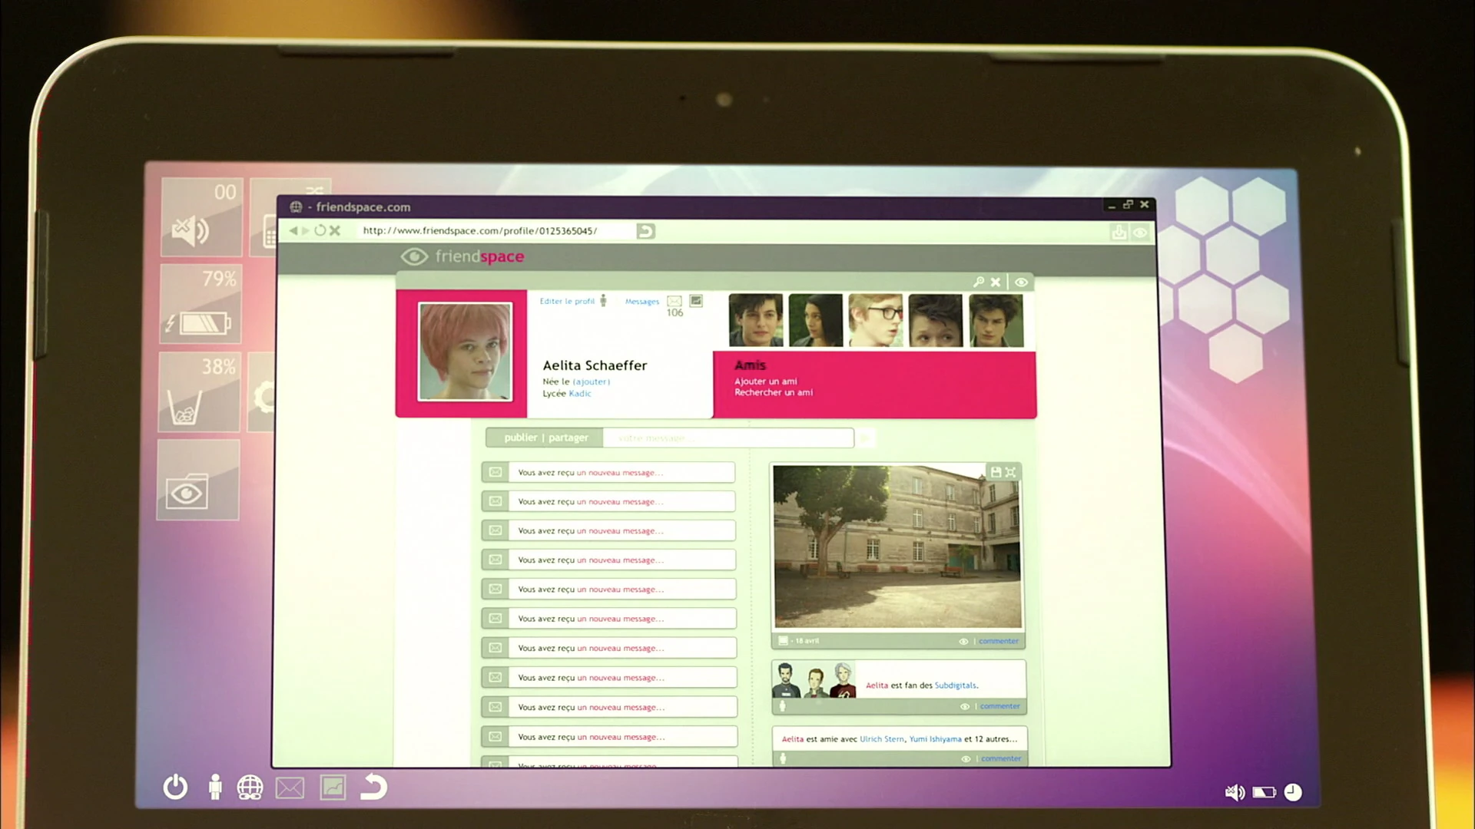Click the chart icon in taskbar

pos(333,788)
